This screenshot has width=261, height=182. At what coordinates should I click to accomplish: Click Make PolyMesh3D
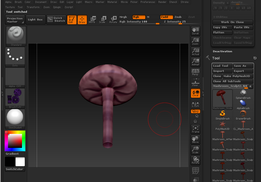pos(238,76)
